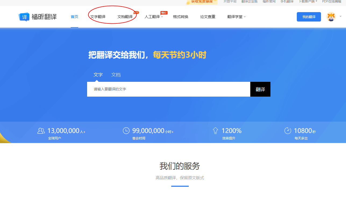
Task: Expand the 下载客户端 dropdown
Action: point(308,1)
